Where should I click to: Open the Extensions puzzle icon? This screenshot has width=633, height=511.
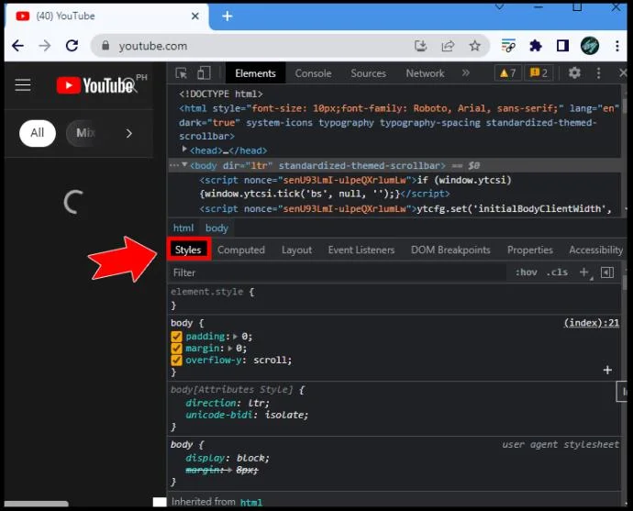536,46
